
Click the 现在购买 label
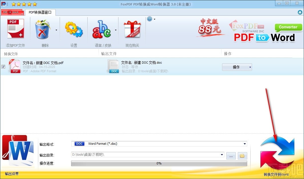point(132,45)
